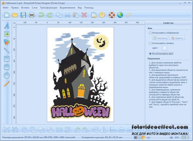The width and height of the screenshot is (193, 141).
Task: Select the Line drawing tool
Action: [7, 50]
